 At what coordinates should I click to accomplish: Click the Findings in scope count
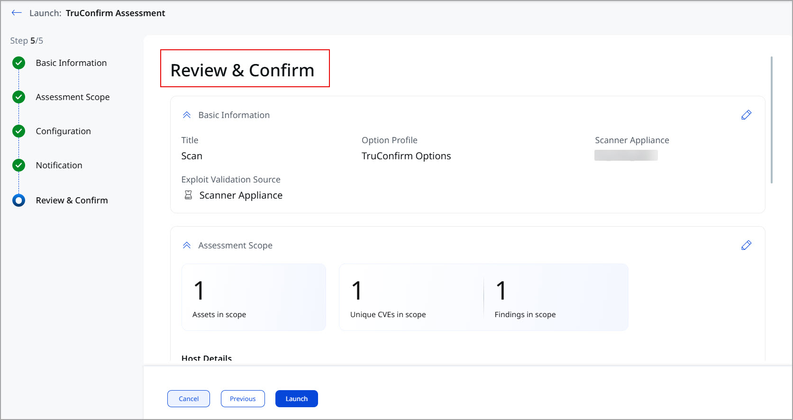[x=501, y=291]
